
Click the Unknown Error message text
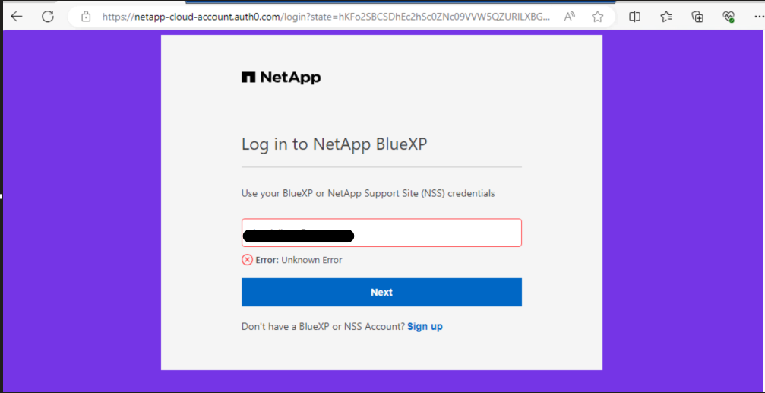coord(311,260)
